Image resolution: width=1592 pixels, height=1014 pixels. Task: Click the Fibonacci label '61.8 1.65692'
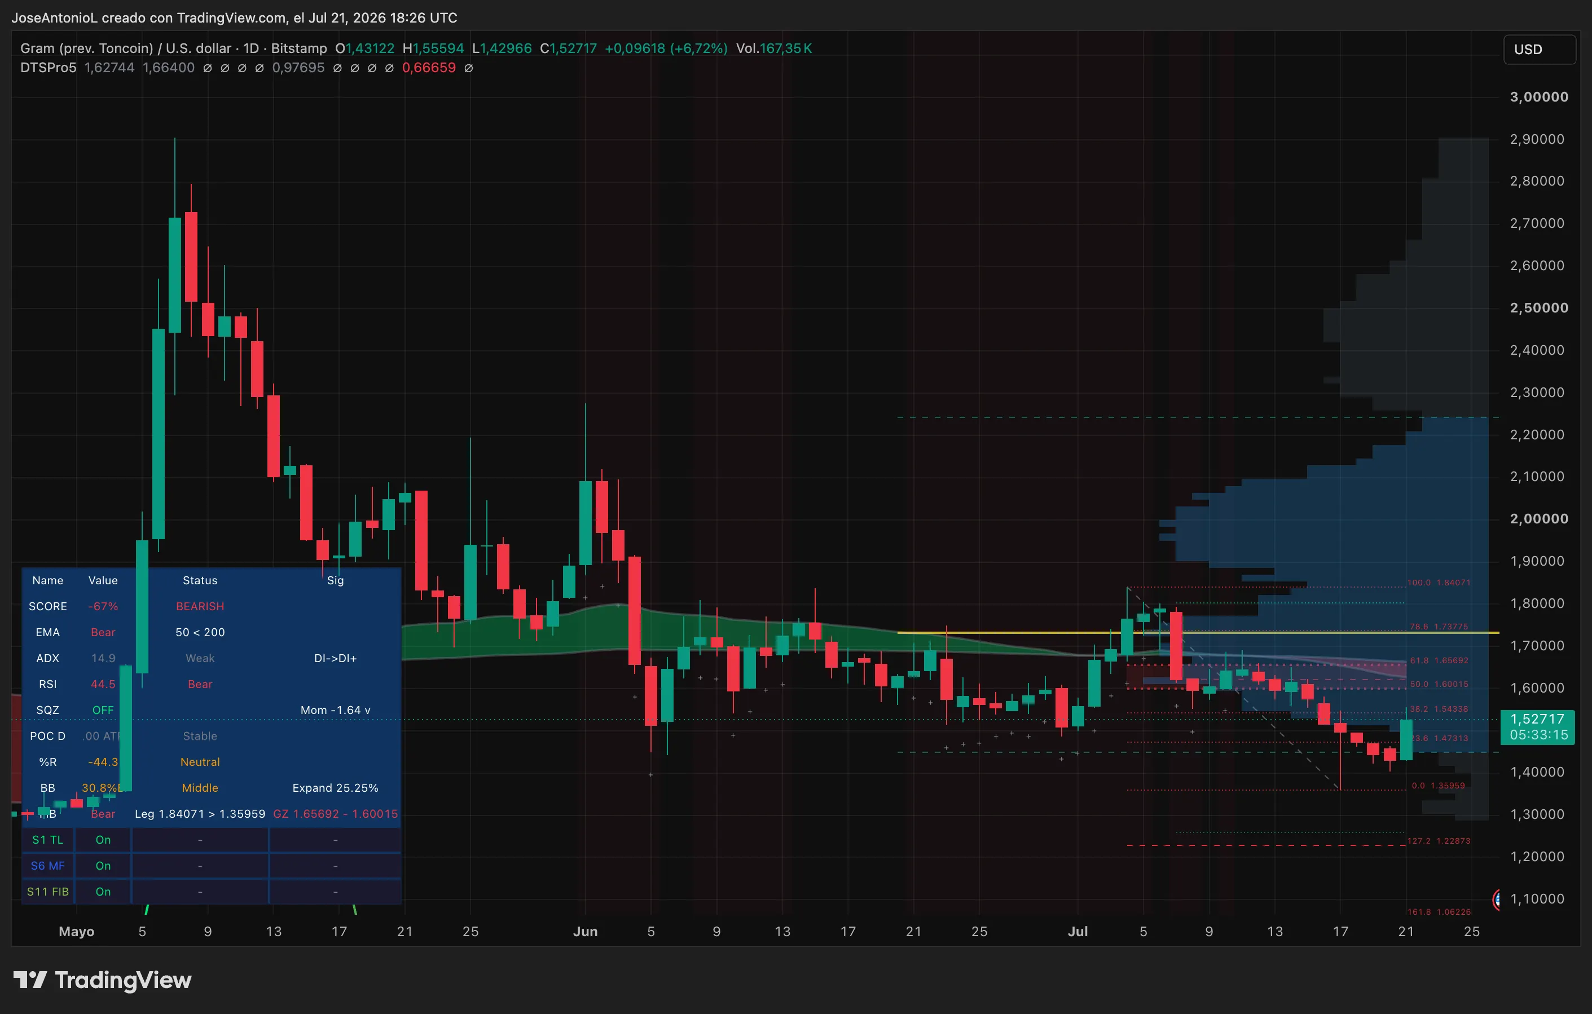pos(1439,660)
